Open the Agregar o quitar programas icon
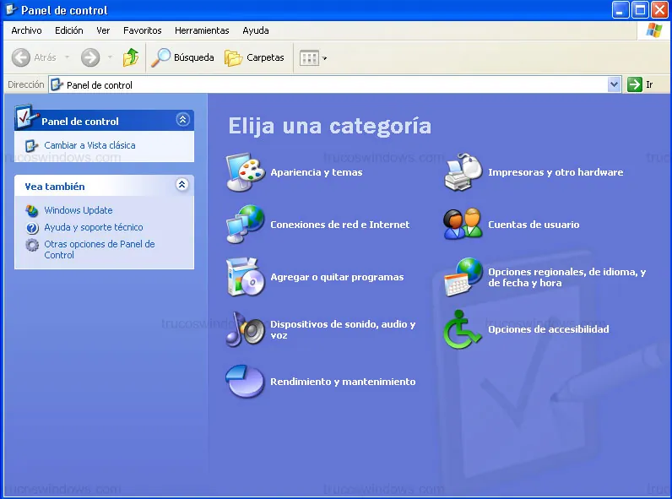672x499 pixels. [246, 277]
